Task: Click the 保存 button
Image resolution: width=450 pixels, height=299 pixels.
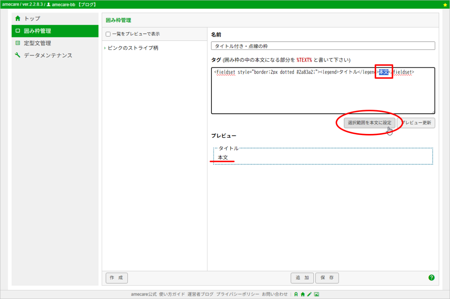Action: coord(327,278)
